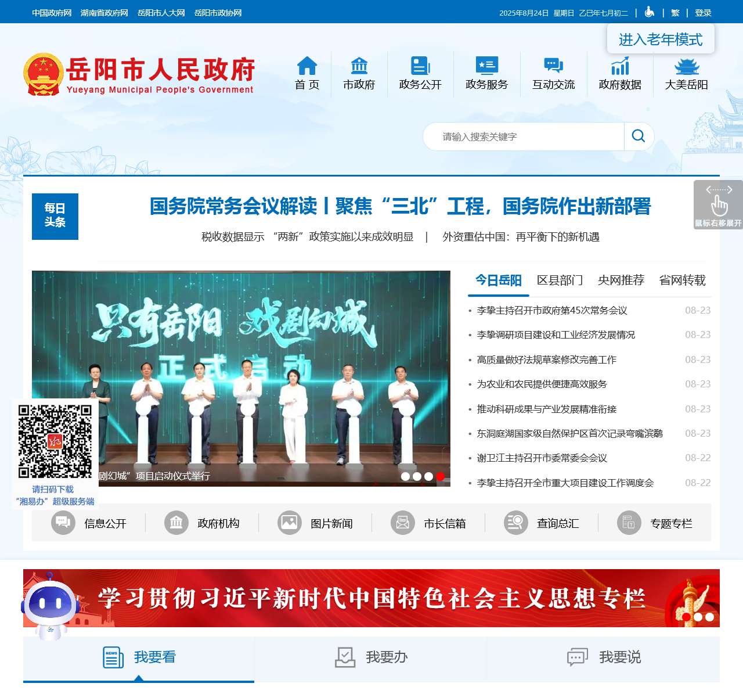Switch to the 区县部门 tab

point(560,281)
